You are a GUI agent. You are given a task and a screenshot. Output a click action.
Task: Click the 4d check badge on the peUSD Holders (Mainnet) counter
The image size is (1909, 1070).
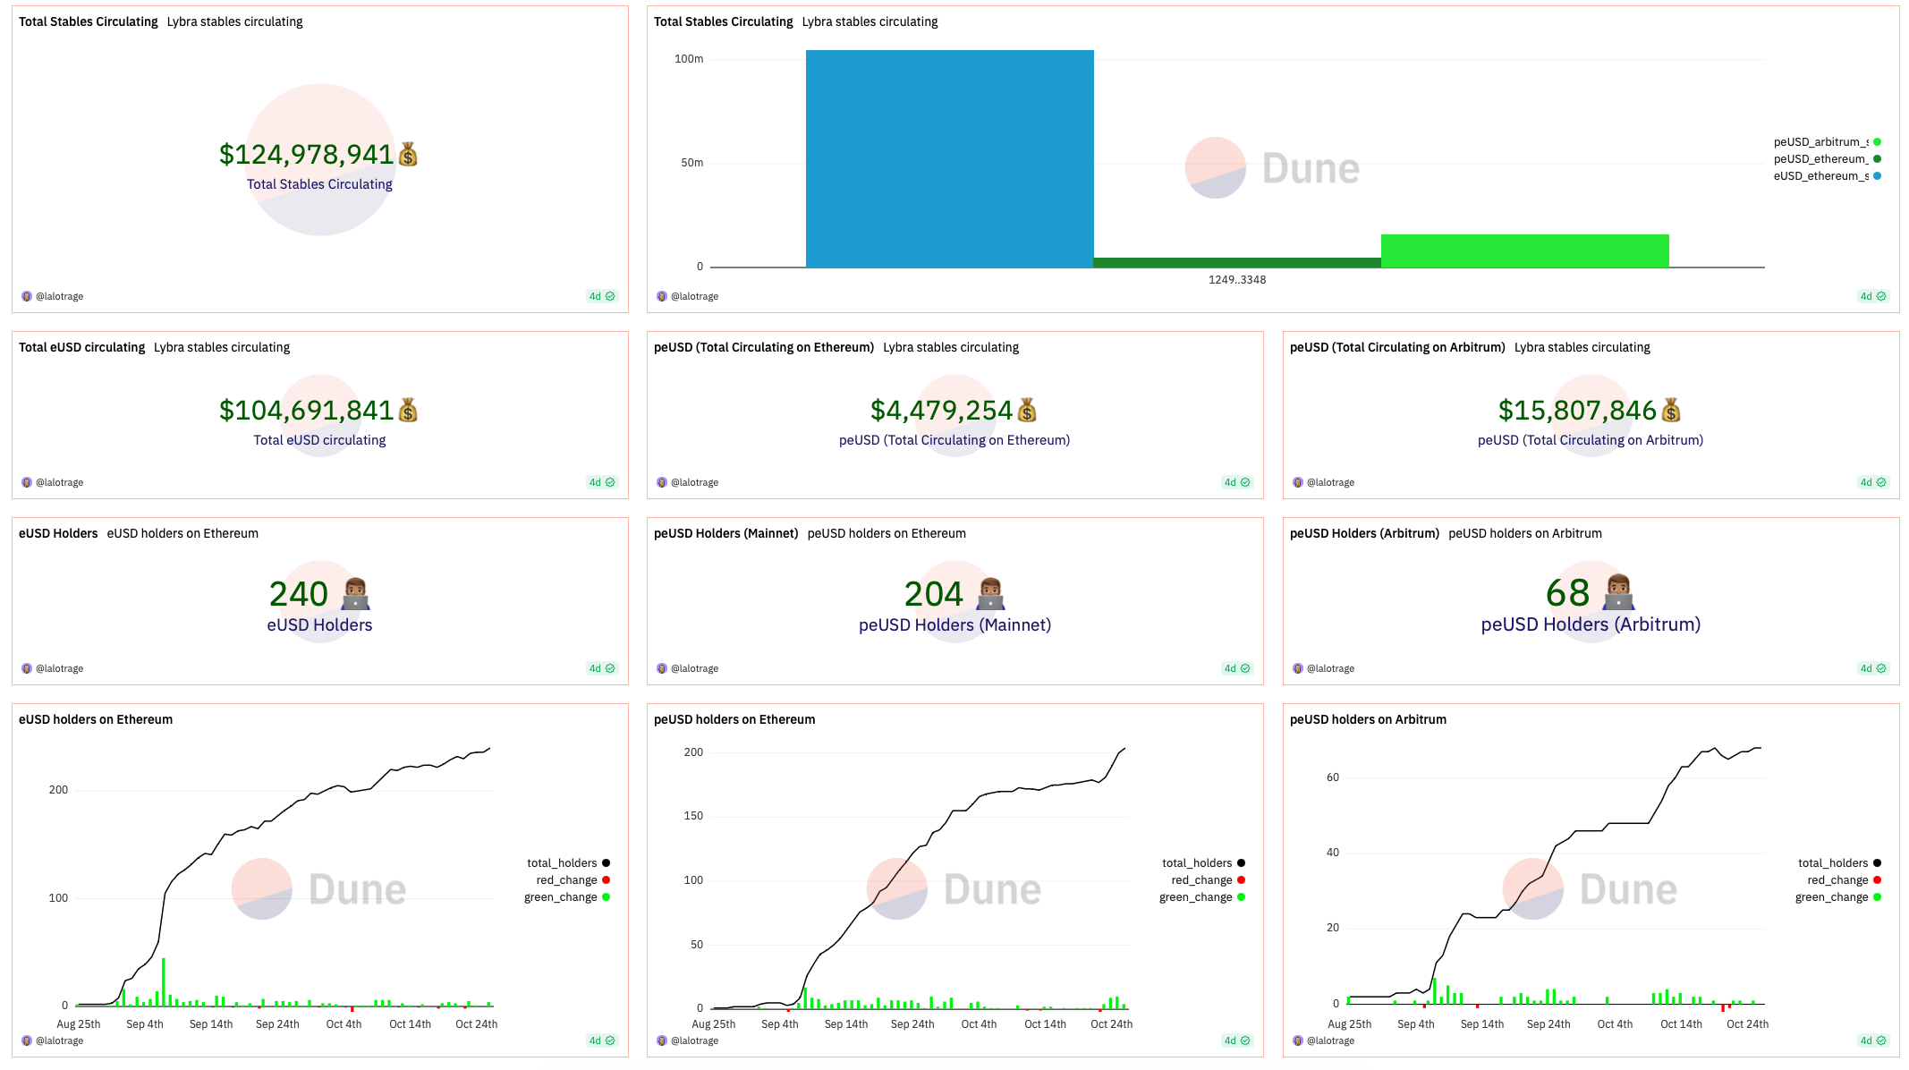(1236, 668)
